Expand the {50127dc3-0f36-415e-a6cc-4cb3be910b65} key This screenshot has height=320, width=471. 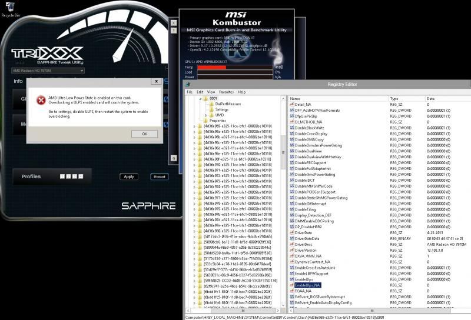pos(194,236)
